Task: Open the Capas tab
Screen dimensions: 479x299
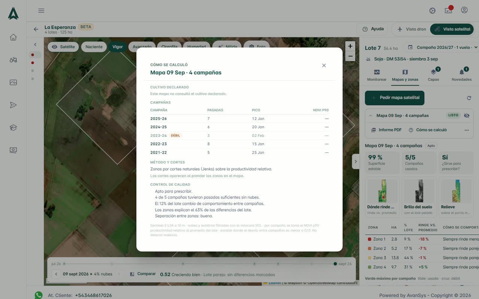Action: 433,75
